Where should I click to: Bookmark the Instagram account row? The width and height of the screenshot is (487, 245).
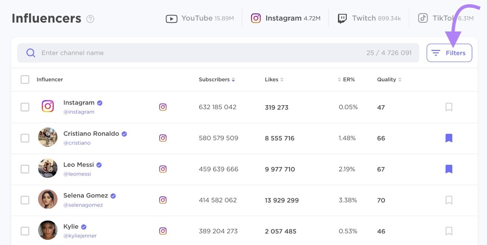pyautogui.click(x=449, y=107)
